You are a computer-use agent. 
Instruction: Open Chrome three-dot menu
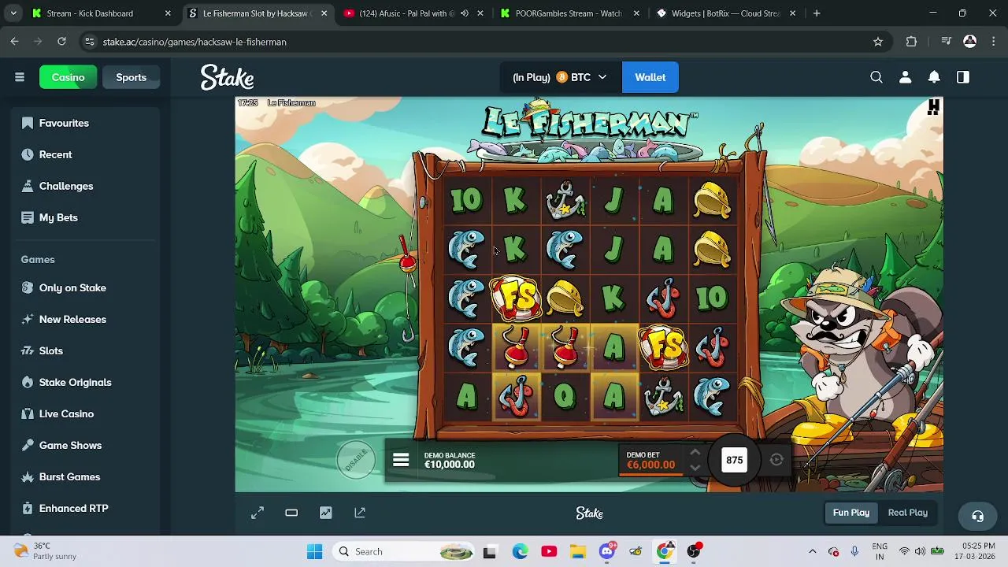(x=993, y=42)
